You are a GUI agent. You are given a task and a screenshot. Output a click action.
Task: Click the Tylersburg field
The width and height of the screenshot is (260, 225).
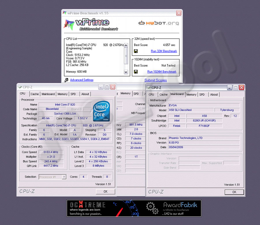(227, 110)
